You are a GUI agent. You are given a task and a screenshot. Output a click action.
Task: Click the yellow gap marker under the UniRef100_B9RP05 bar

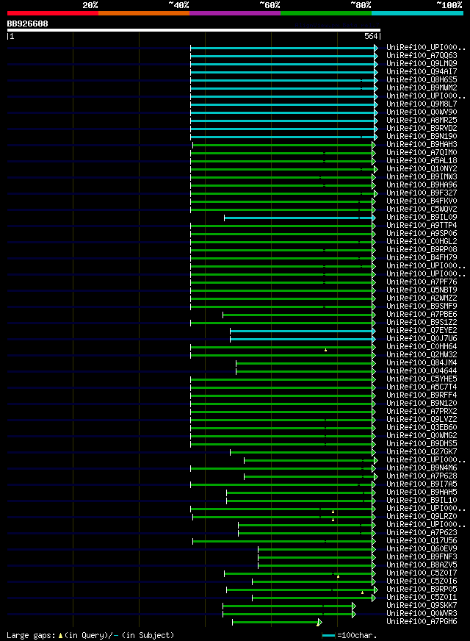tap(362, 592)
